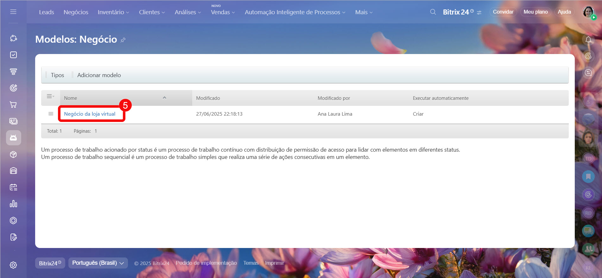Click Adicionar modelo
This screenshot has width=602, height=278.
click(99, 75)
